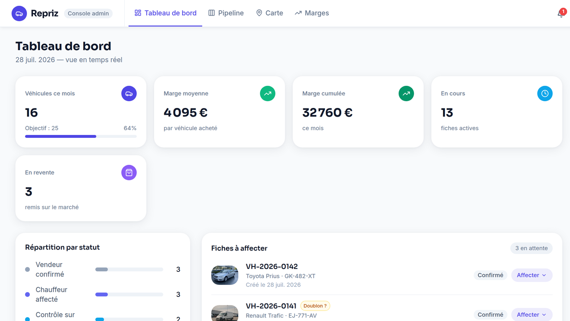The width and height of the screenshot is (570, 321).
Task: Select the Vendeur confirmé status row
Action: (103, 269)
